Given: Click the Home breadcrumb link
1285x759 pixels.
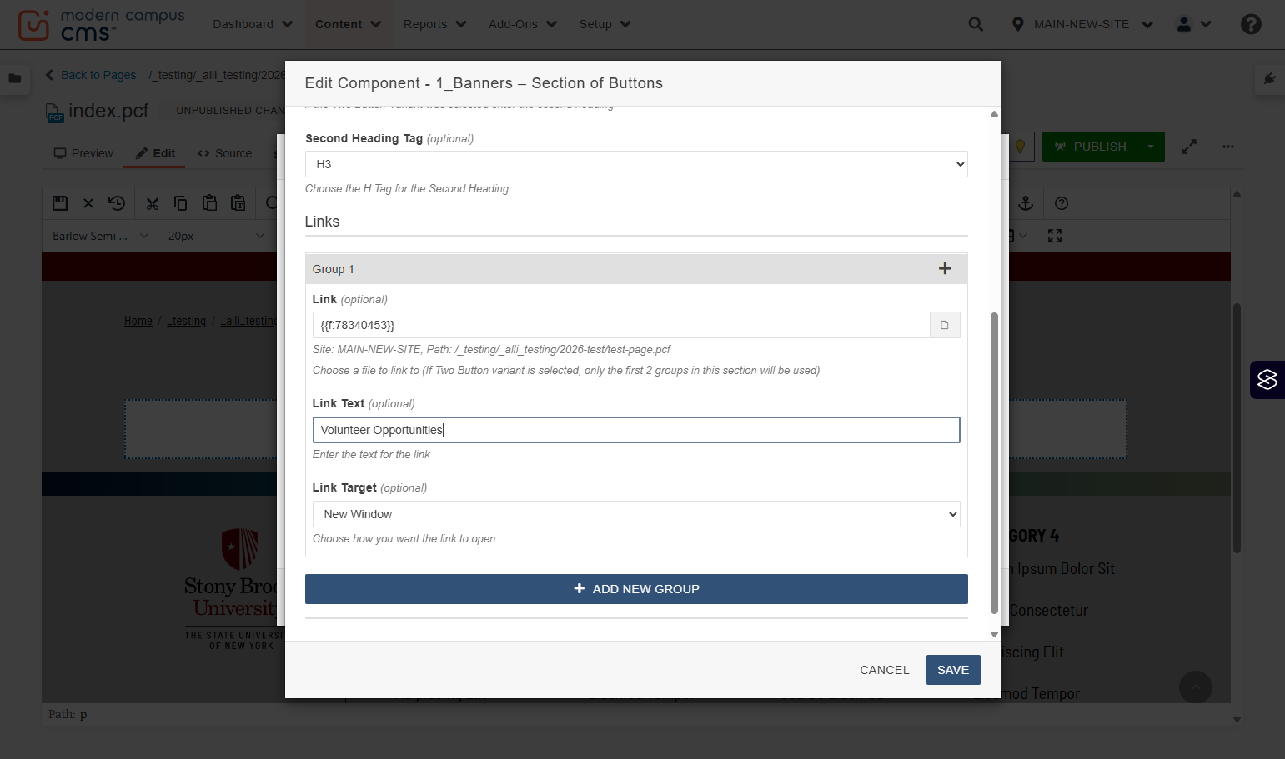Looking at the screenshot, I should pos(138,321).
